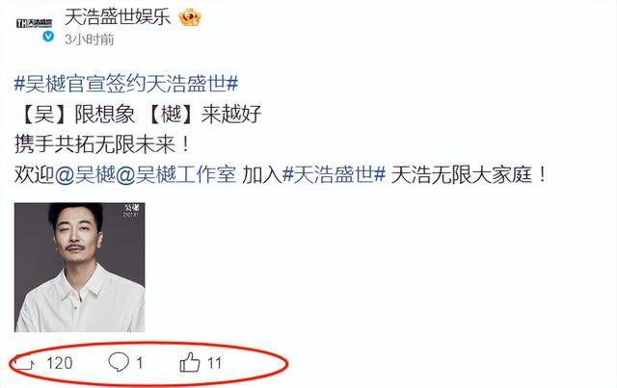Click the comment count 1
This screenshot has width=617, height=388.
coord(139,363)
